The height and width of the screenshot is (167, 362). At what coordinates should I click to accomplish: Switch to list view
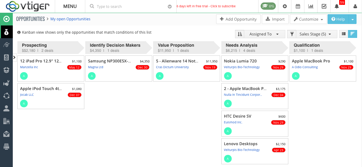tap(344, 34)
